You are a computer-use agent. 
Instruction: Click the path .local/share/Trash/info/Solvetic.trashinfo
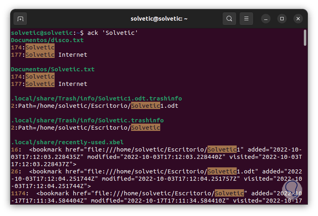click(x=87, y=120)
